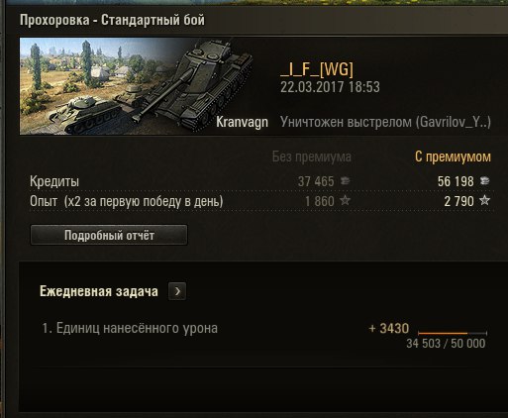This screenshot has height=418, width=508.
Task: Click the Kranvagn vehicle name label
Action: [x=242, y=122]
